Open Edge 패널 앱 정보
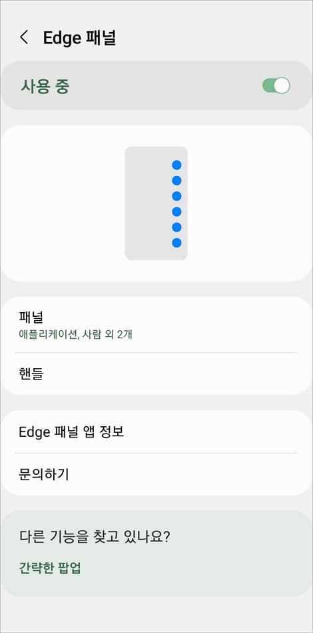 tap(156, 432)
